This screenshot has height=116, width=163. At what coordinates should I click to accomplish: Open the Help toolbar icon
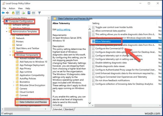pyautogui.click(x=29, y=13)
